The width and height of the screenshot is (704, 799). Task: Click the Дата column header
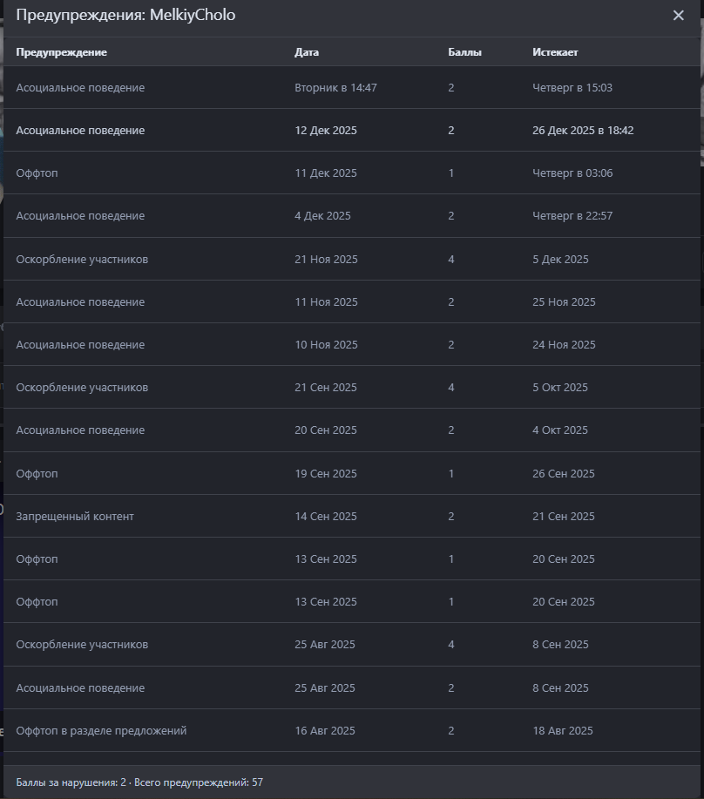click(x=307, y=52)
